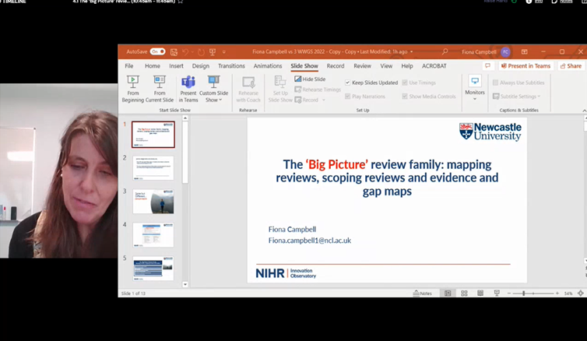
Task: Start slide show From Beginning
Action: [x=133, y=89]
